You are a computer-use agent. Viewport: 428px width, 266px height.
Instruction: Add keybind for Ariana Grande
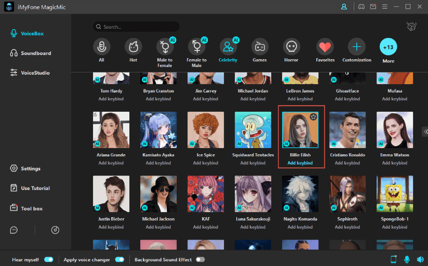[111, 163]
